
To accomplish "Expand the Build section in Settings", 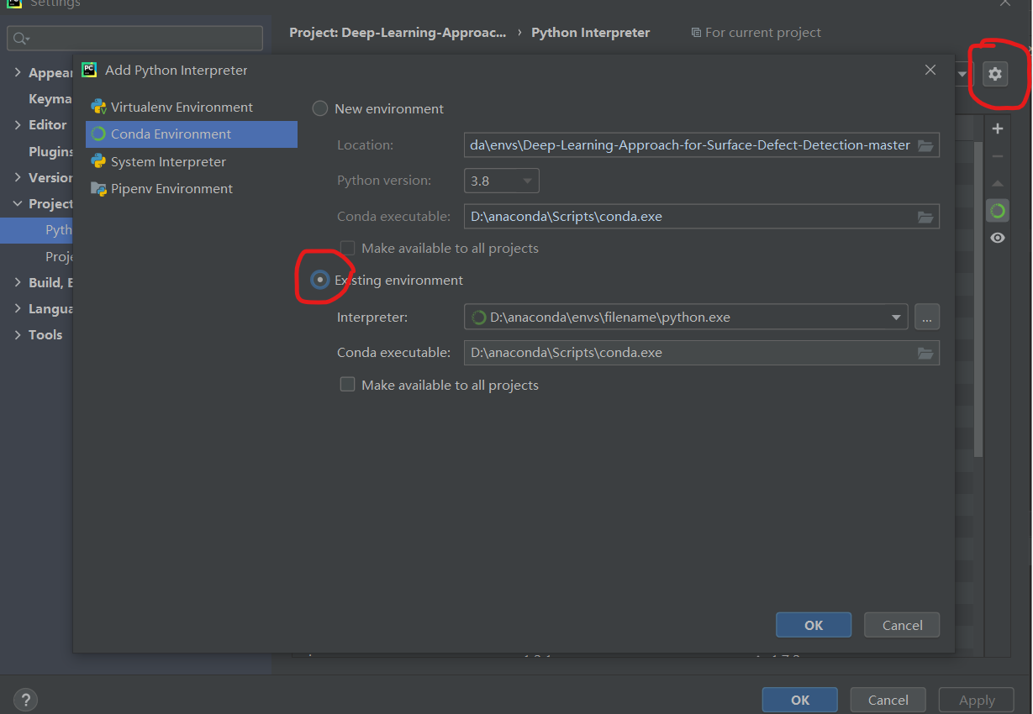I will tap(18, 282).
